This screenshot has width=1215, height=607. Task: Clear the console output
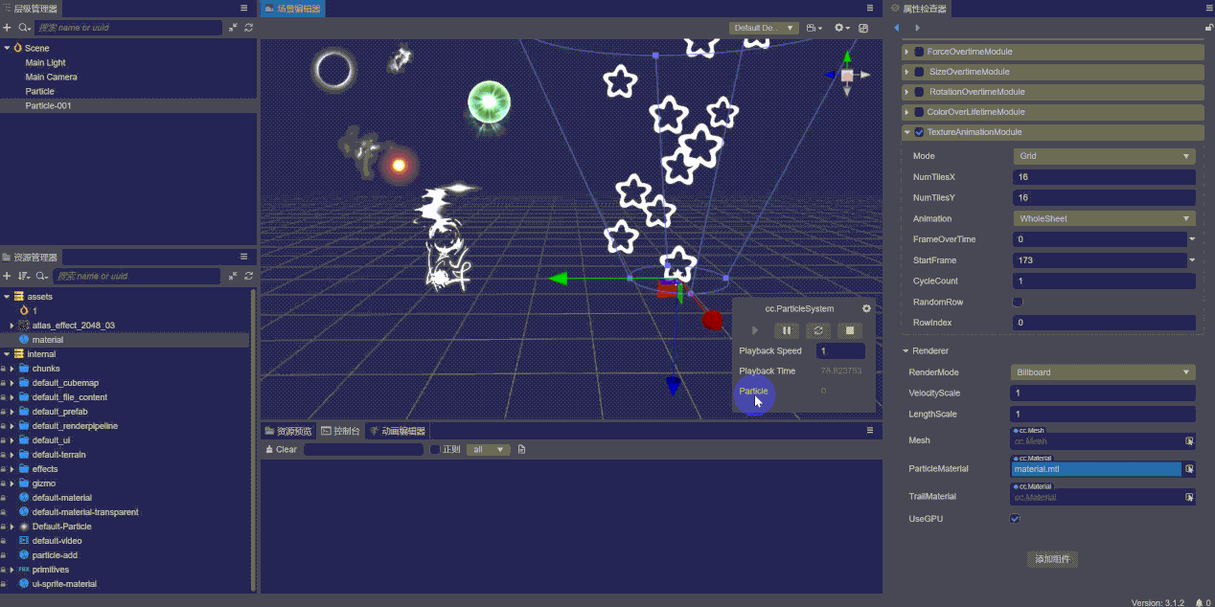click(281, 449)
